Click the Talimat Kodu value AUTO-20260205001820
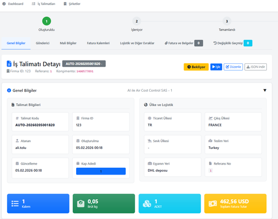 pyautogui.click(x=35, y=125)
